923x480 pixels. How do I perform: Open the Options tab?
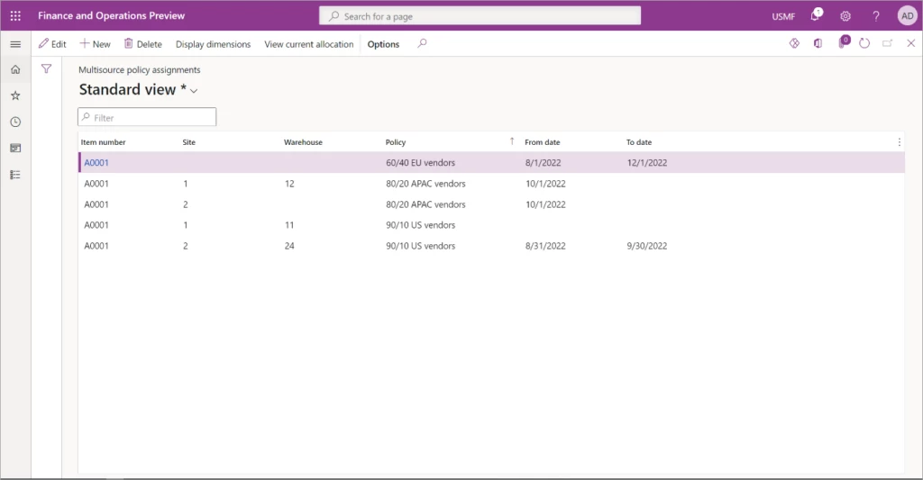pos(383,44)
